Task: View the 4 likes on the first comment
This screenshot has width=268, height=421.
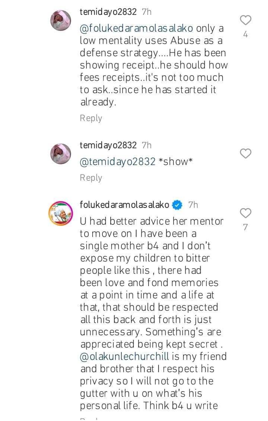Action: [246, 35]
